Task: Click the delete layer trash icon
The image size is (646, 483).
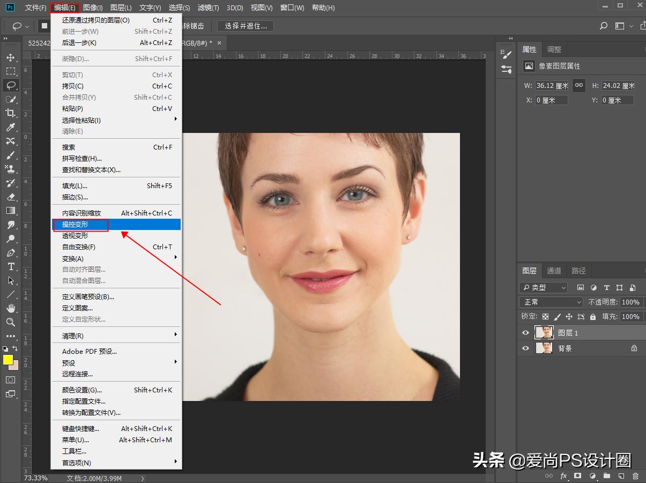Action: pyautogui.click(x=635, y=475)
